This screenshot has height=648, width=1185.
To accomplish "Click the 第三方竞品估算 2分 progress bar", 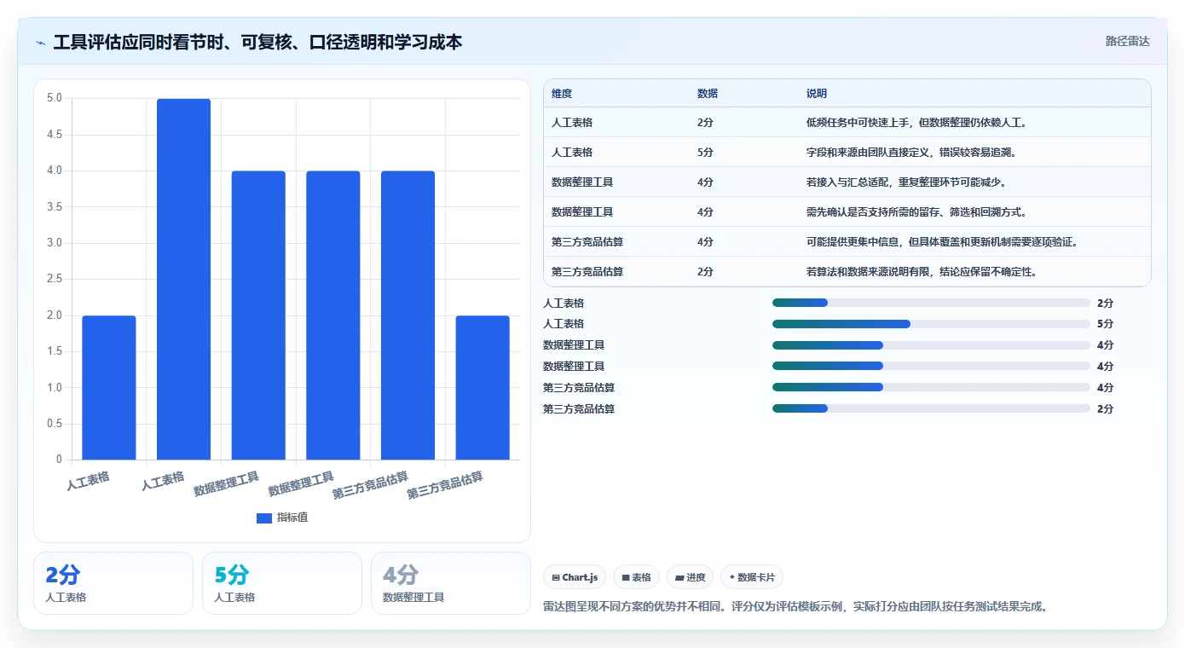I will pyautogui.click(x=931, y=408).
